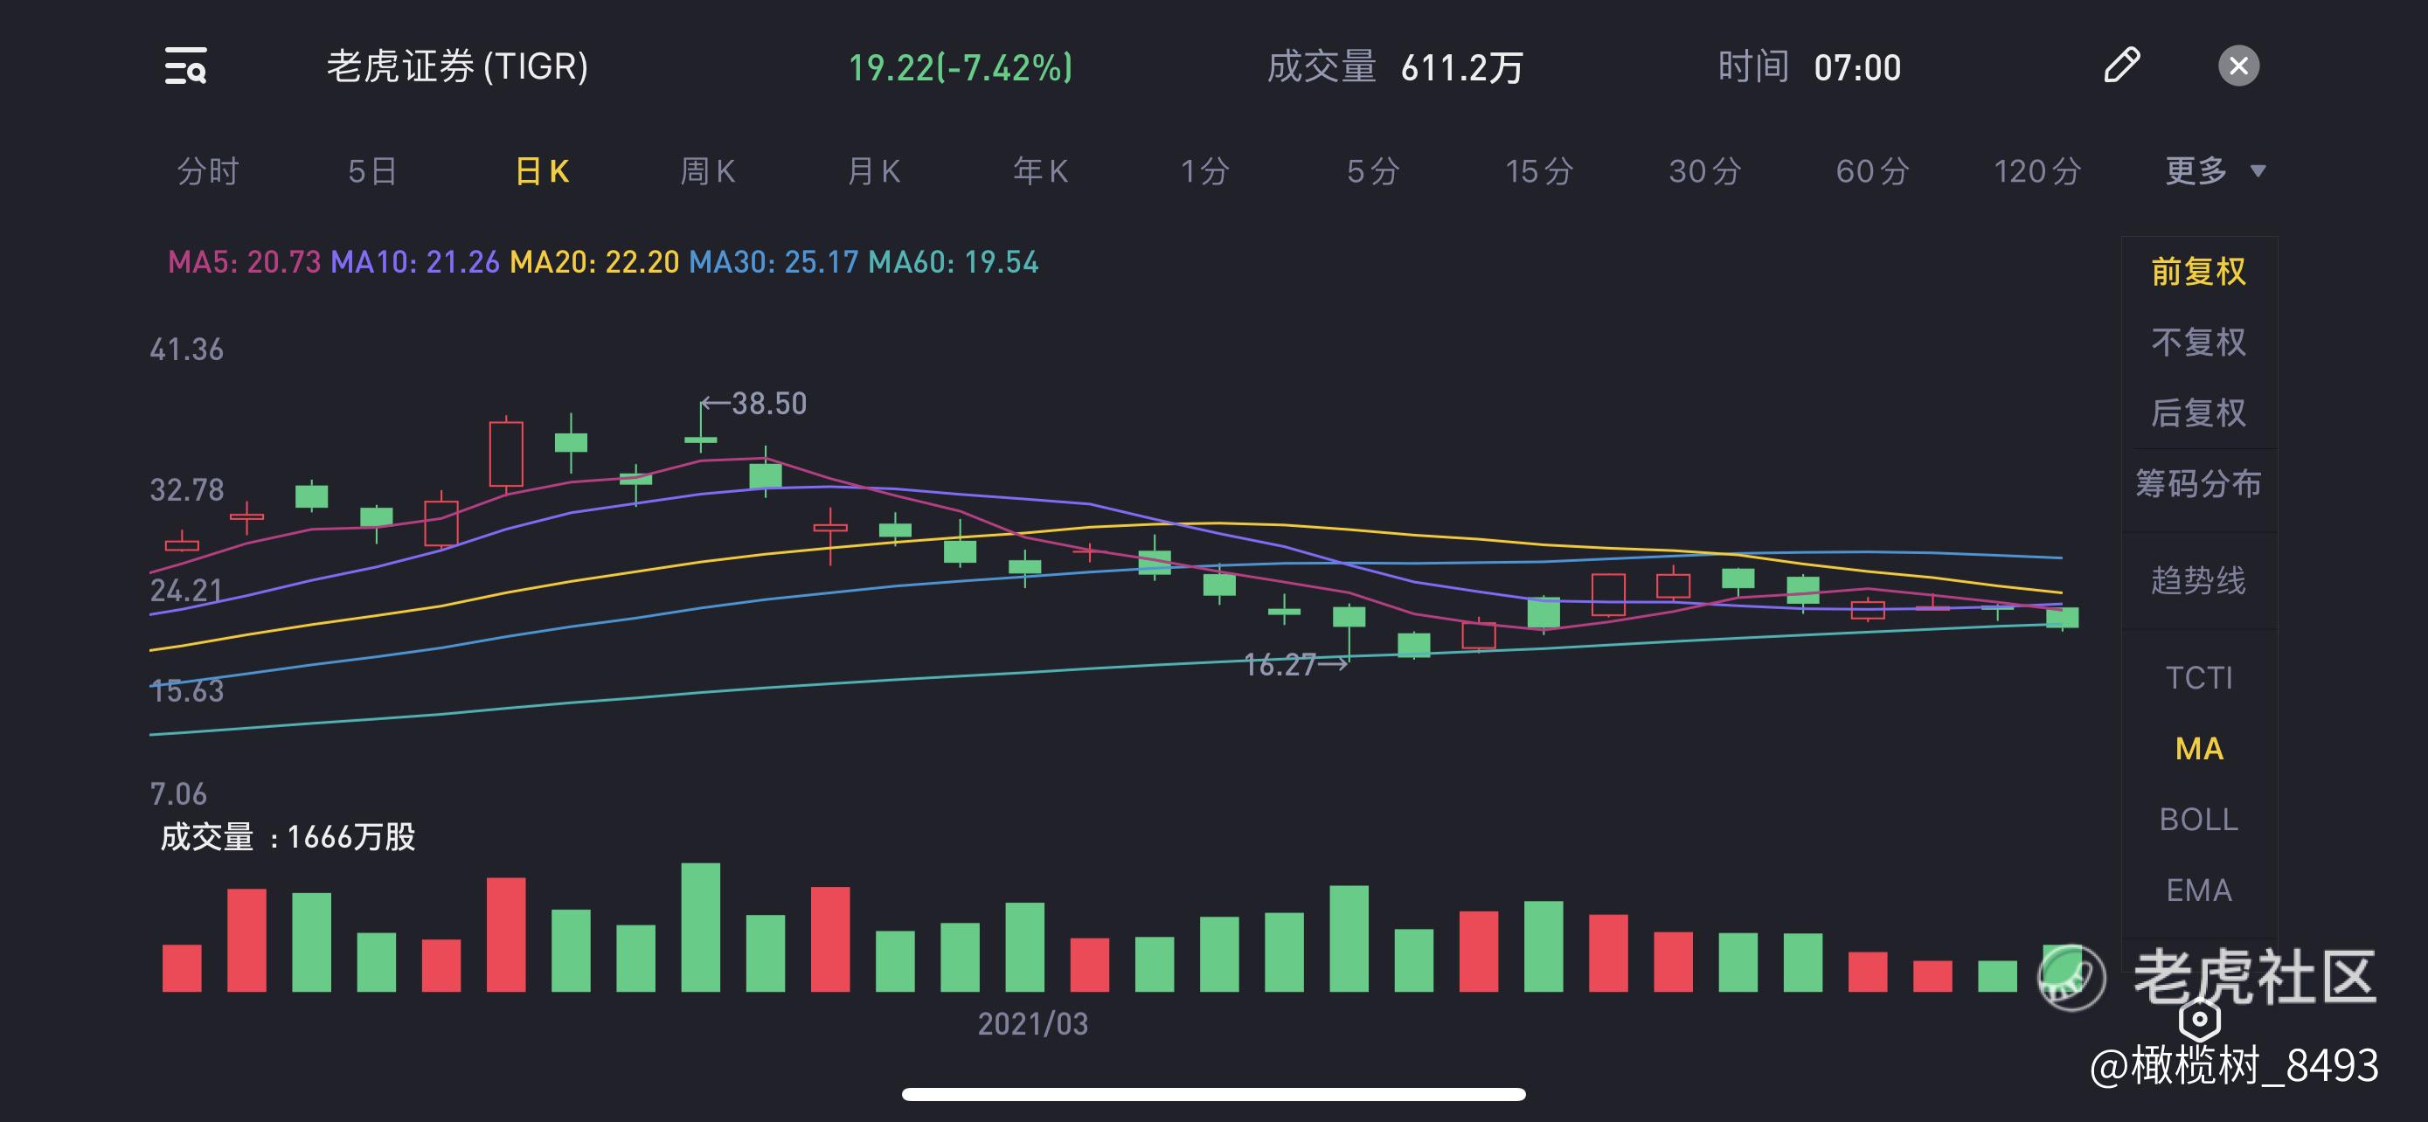This screenshot has width=2428, height=1122.
Task: Tap the MA30: 25.17 legend value
Action: (773, 262)
